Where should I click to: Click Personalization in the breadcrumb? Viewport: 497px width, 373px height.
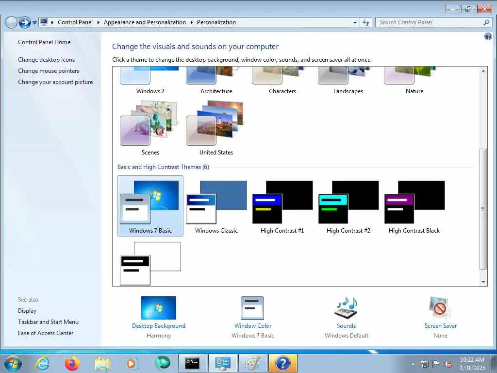pos(216,22)
